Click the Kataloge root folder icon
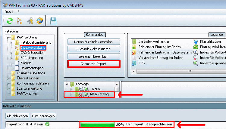 point(72,84)
